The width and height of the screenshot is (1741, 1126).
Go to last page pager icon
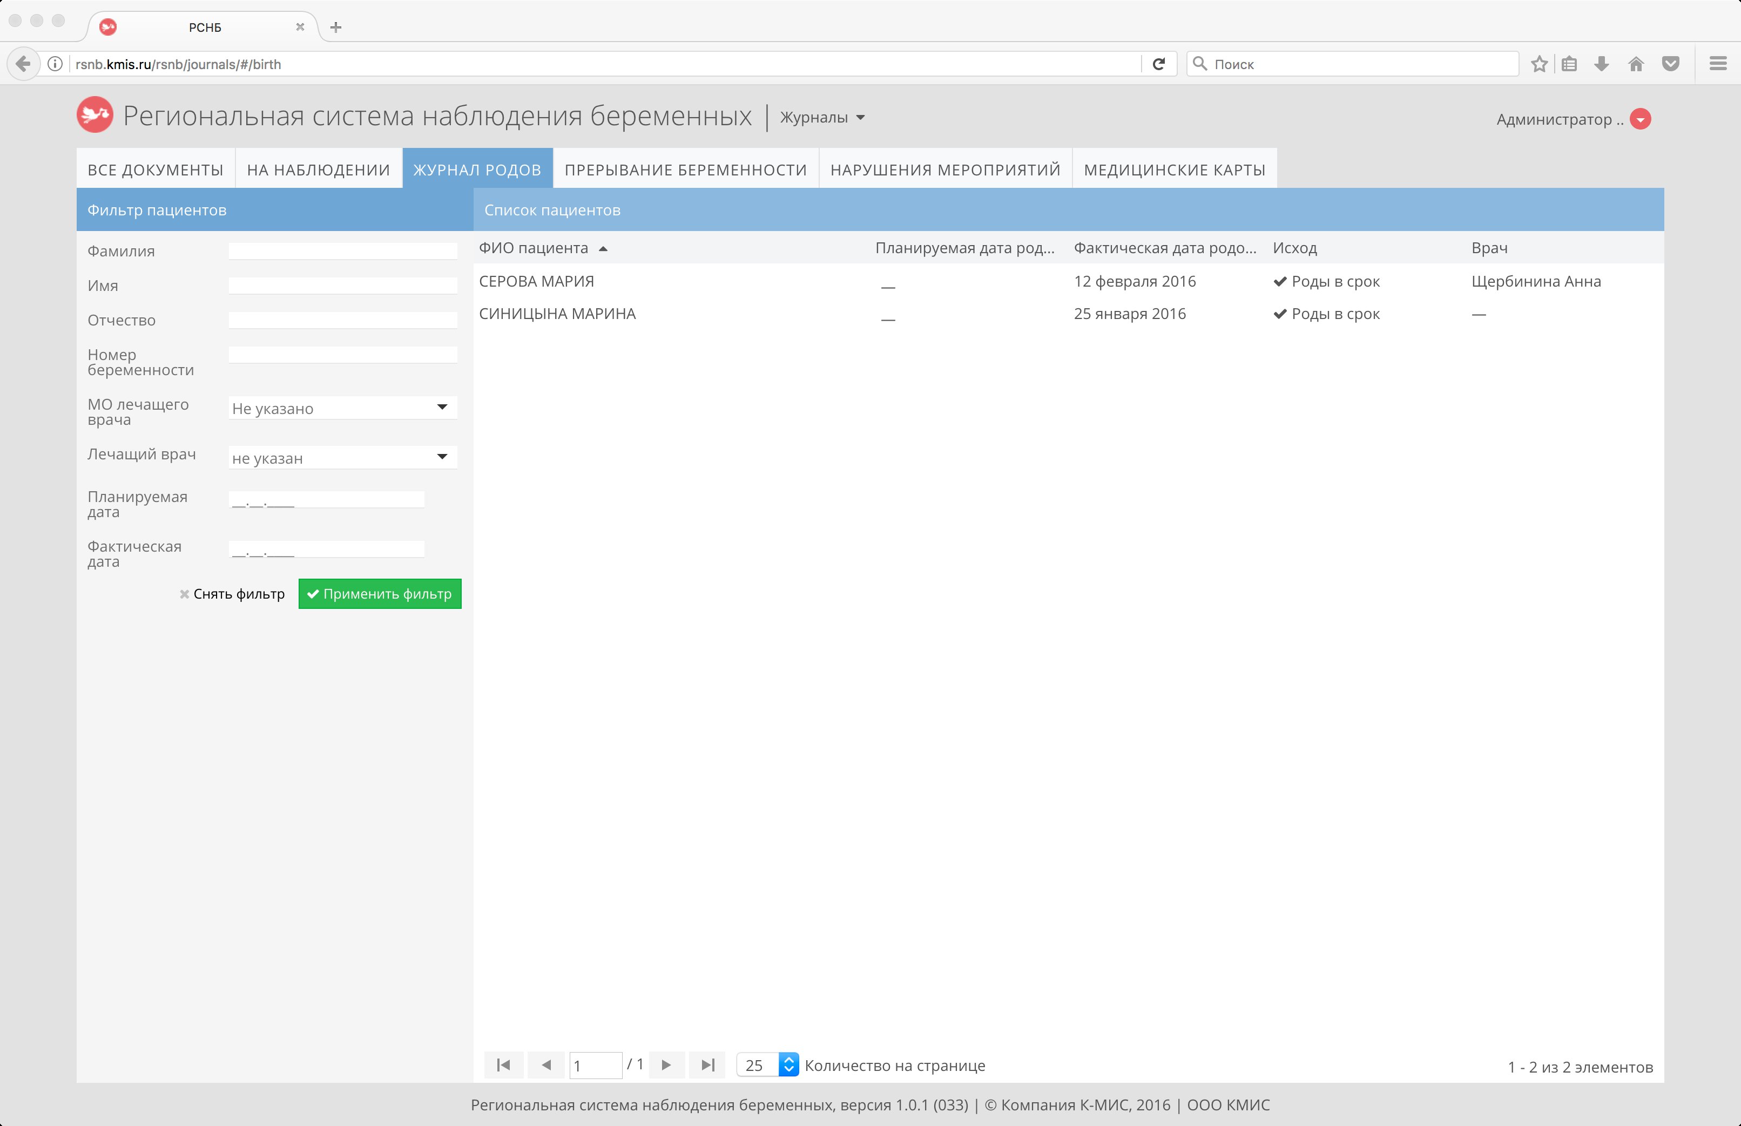pos(707,1064)
